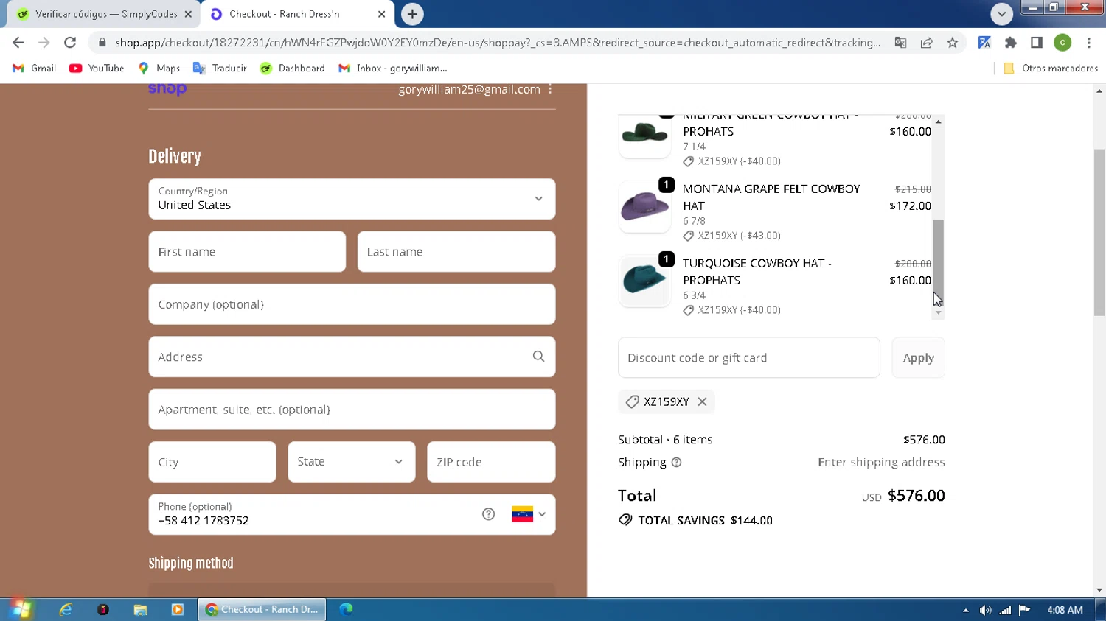Click the Chrome Checkout taskbar button
Screen dimensions: 1106x621
262,609
